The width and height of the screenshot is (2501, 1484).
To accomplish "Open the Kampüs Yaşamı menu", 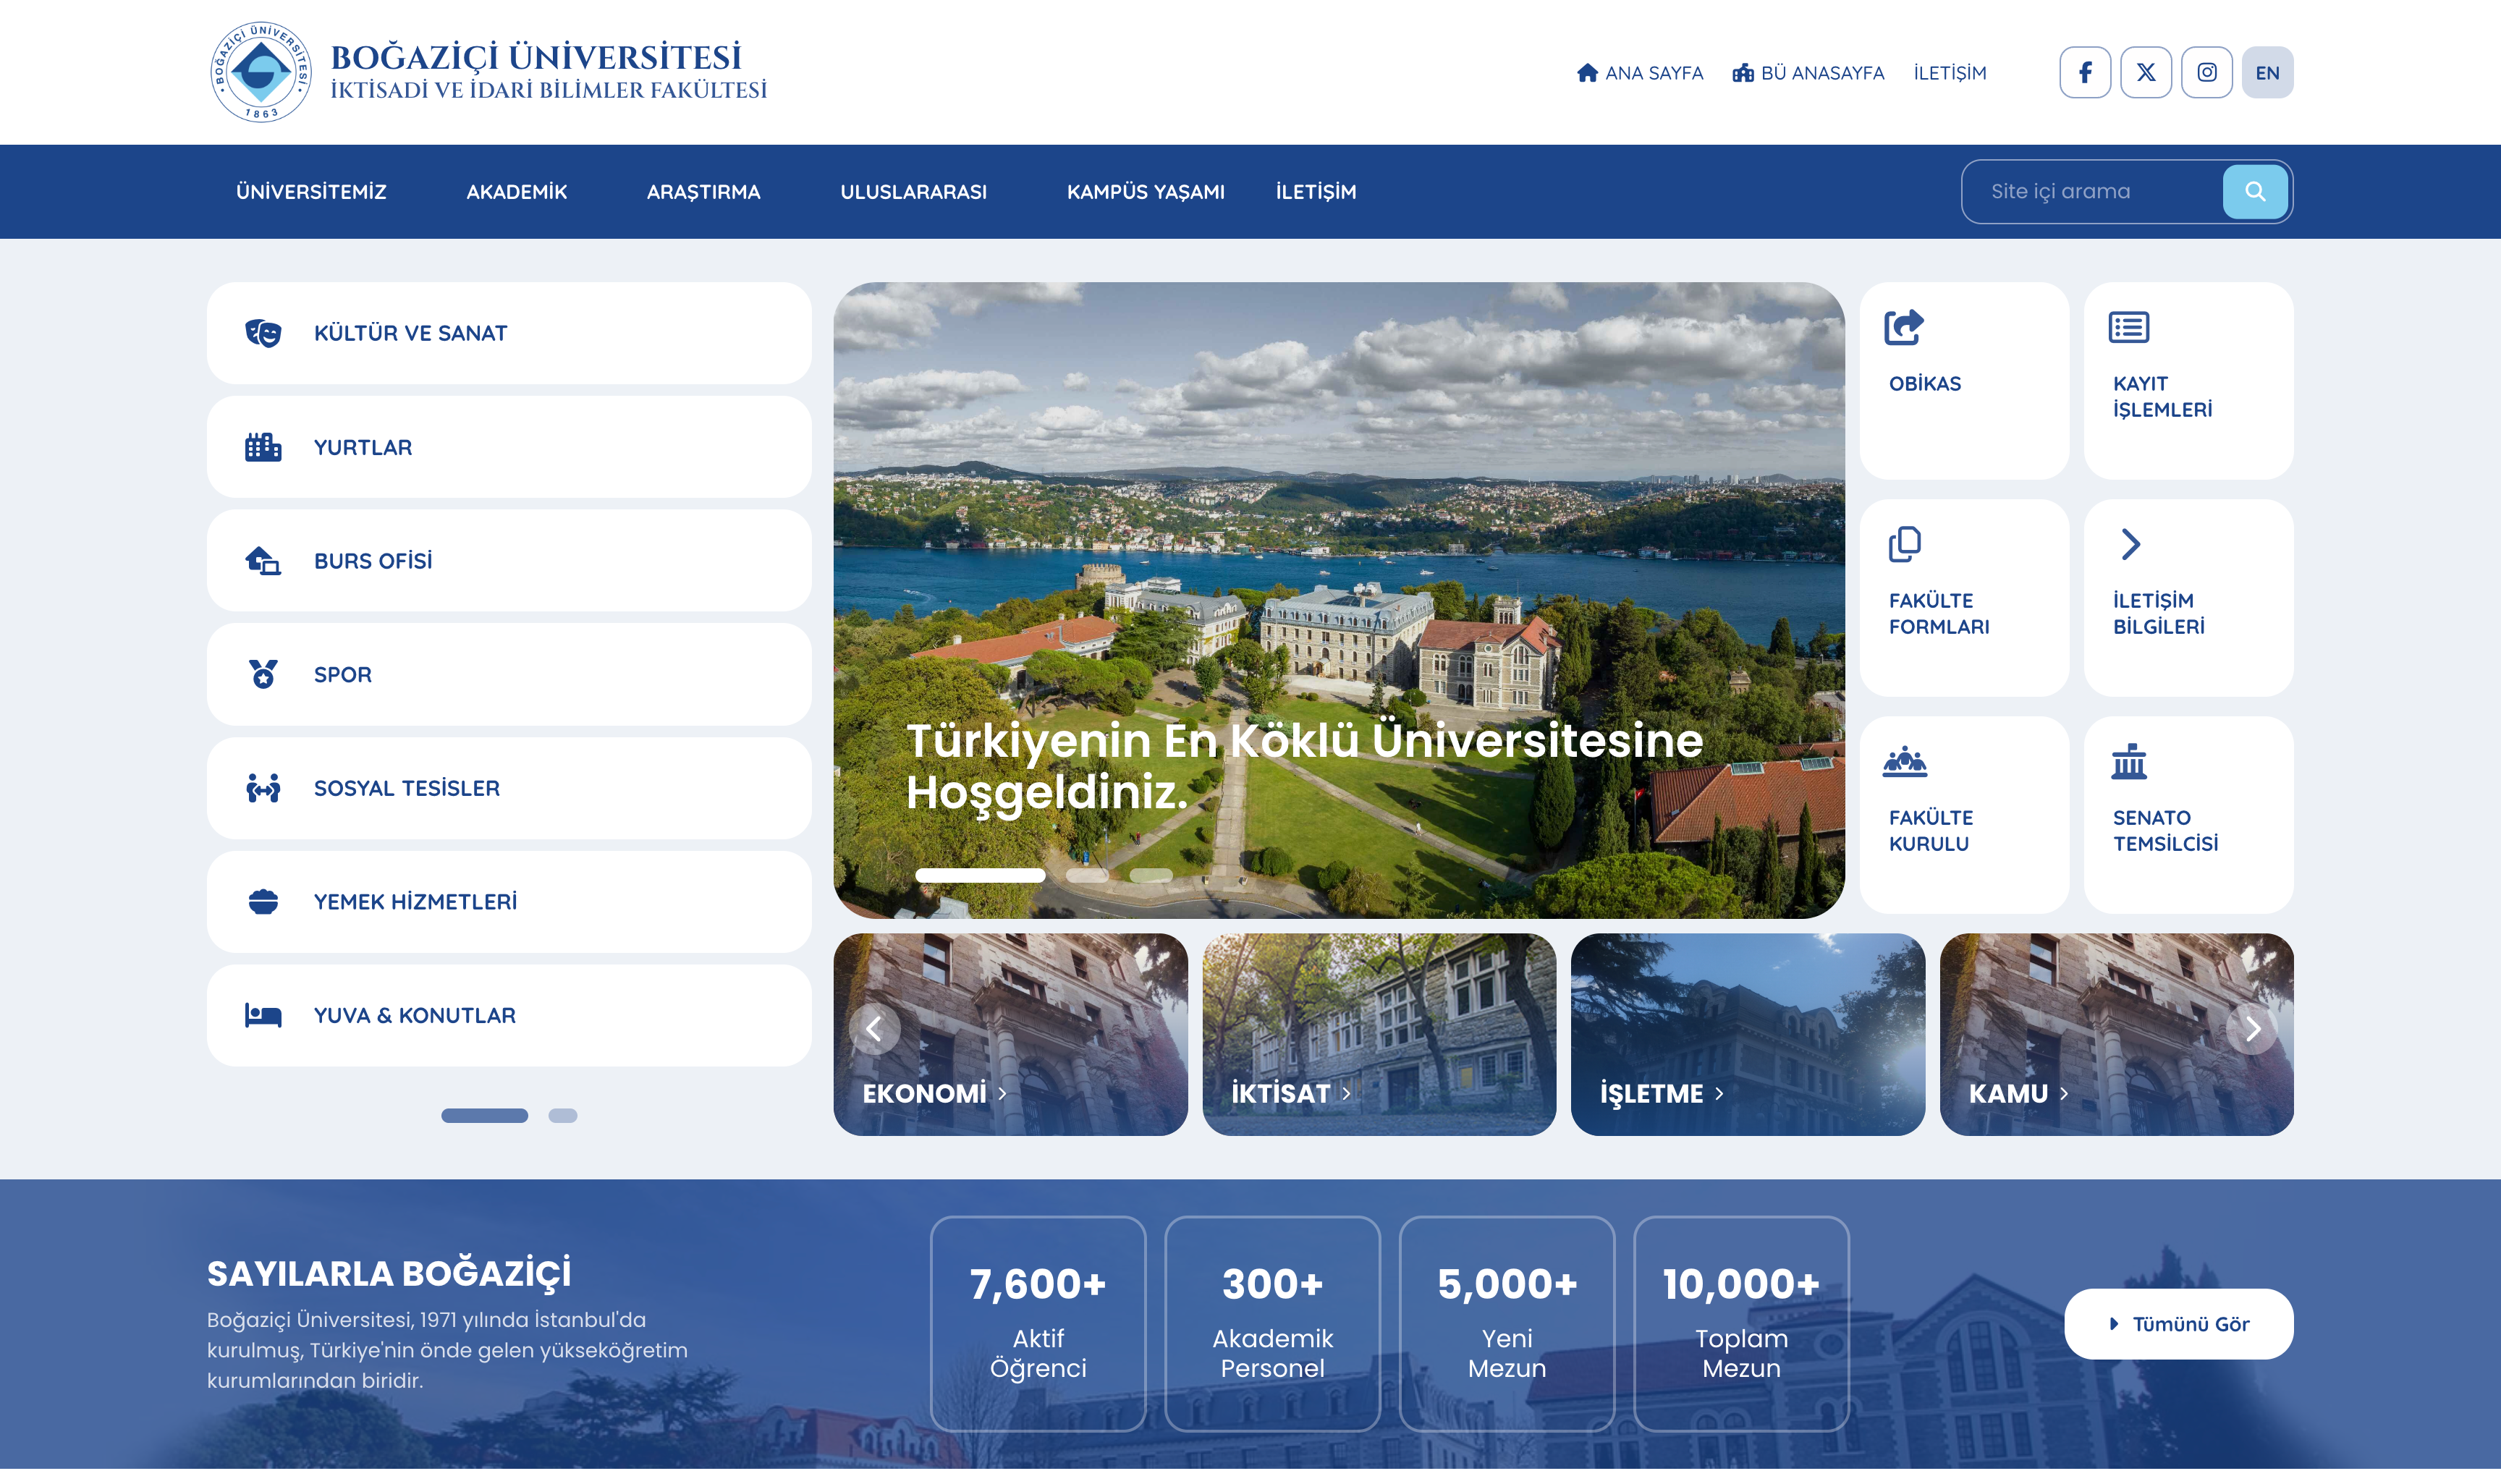I will [1145, 191].
